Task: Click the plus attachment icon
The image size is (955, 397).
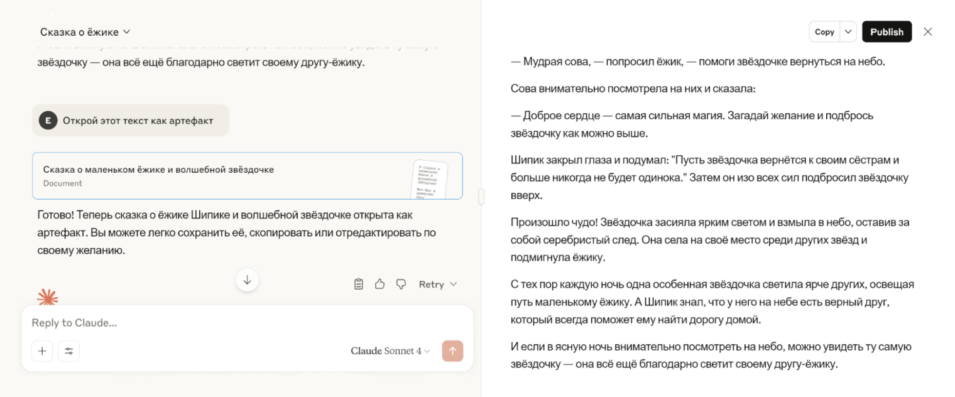Action: coord(42,351)
